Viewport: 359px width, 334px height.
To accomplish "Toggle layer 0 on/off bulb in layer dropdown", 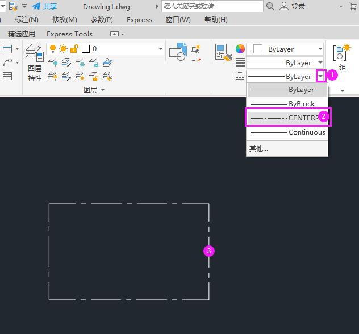I will [x=53, y=49].
